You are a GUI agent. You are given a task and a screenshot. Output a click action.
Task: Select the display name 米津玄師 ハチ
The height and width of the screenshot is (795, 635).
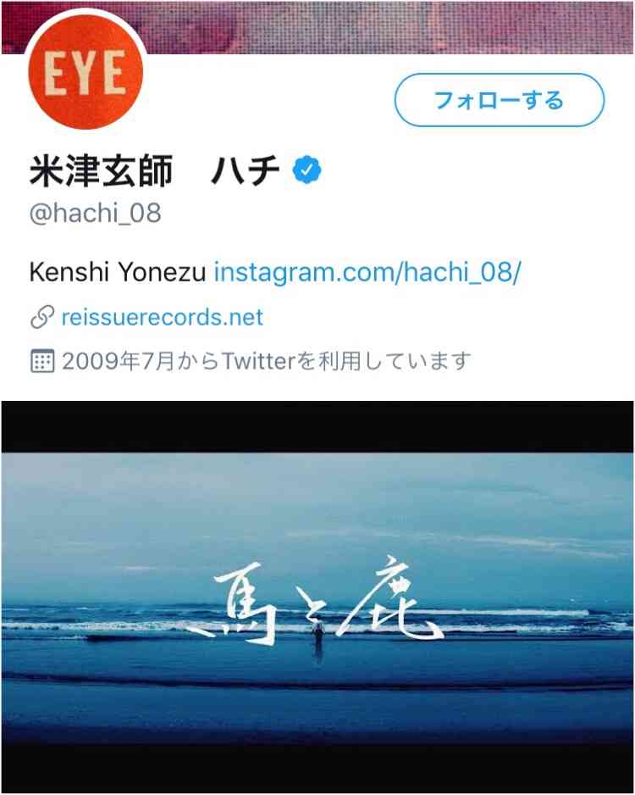[154, 171]
